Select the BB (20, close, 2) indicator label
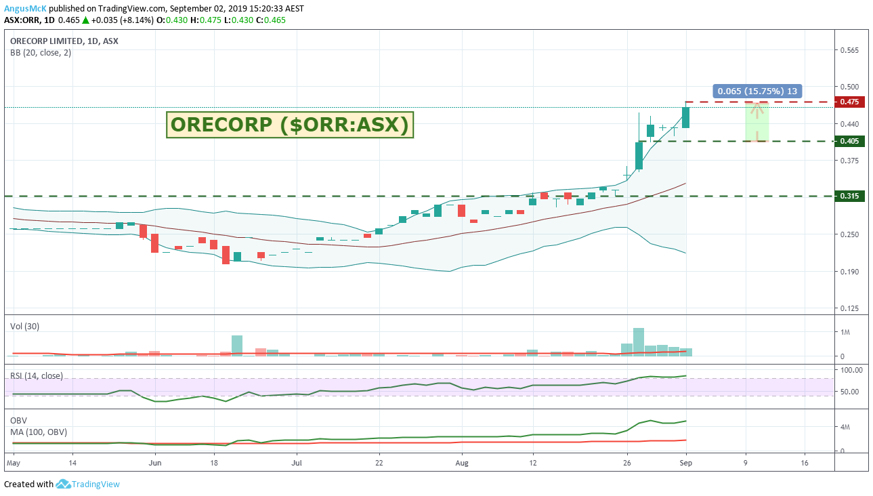The width and height of the screenshot is (873, 496). pos(41,52)
